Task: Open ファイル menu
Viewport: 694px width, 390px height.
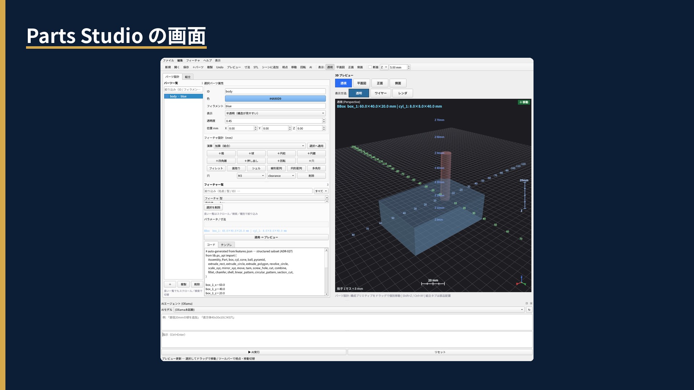Action: pyautogui.click(x=168, y=60)
